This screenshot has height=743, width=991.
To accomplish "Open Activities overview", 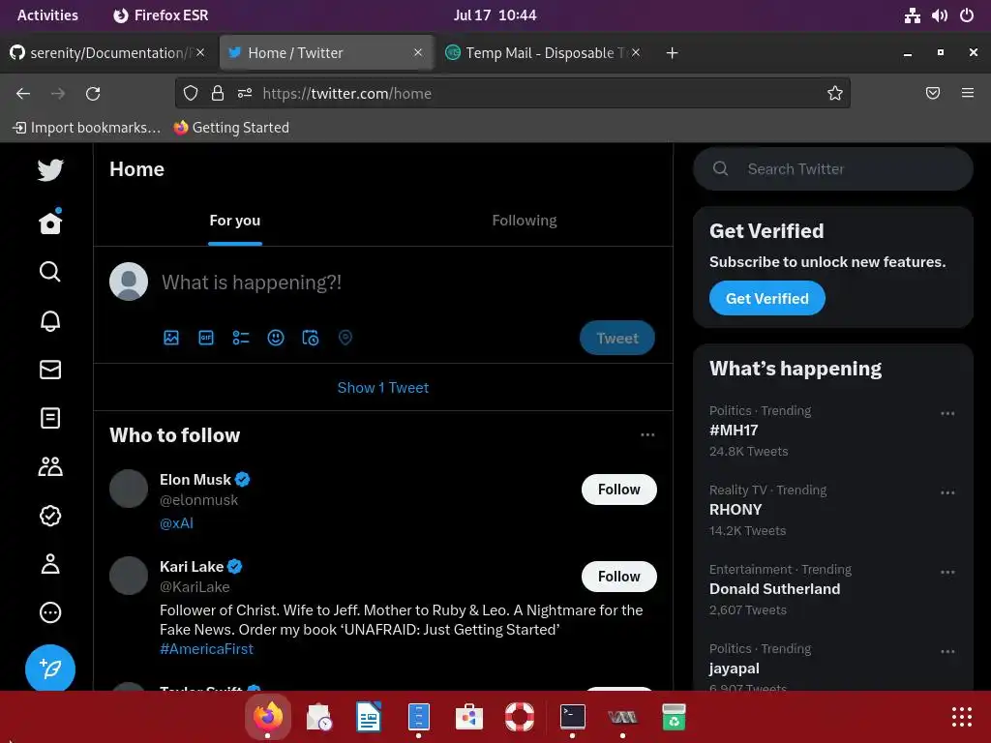I will pos(47,15).
